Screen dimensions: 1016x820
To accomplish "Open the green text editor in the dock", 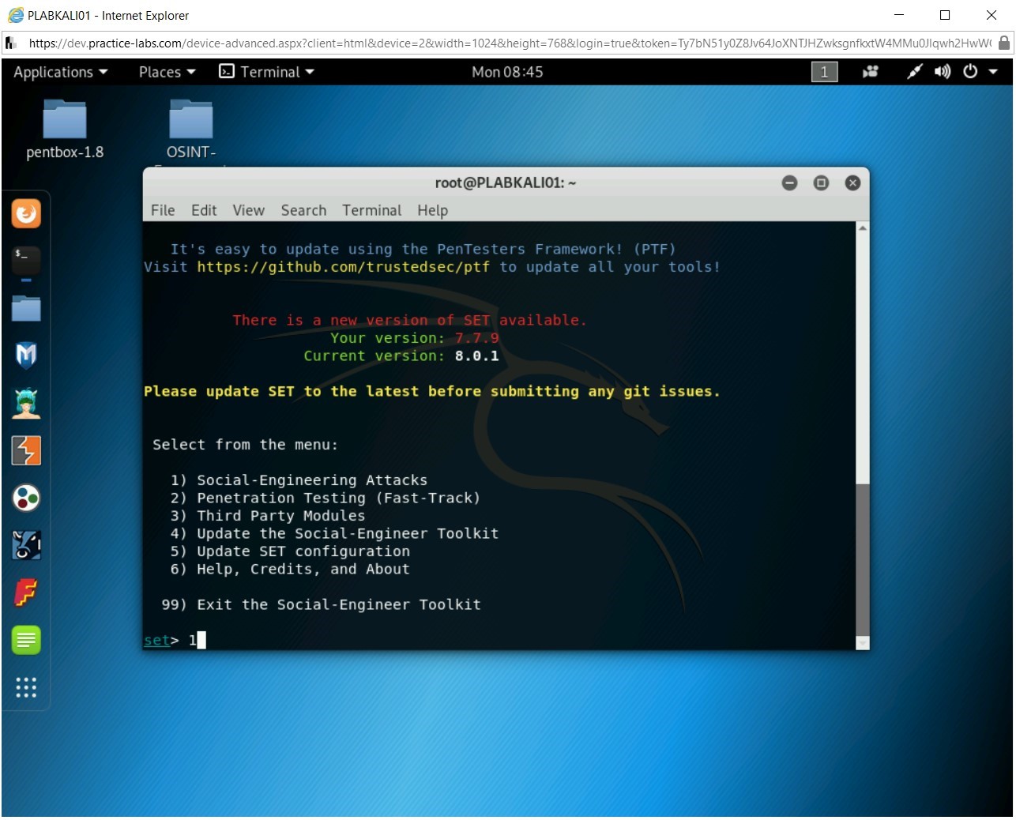I will 26,640.
